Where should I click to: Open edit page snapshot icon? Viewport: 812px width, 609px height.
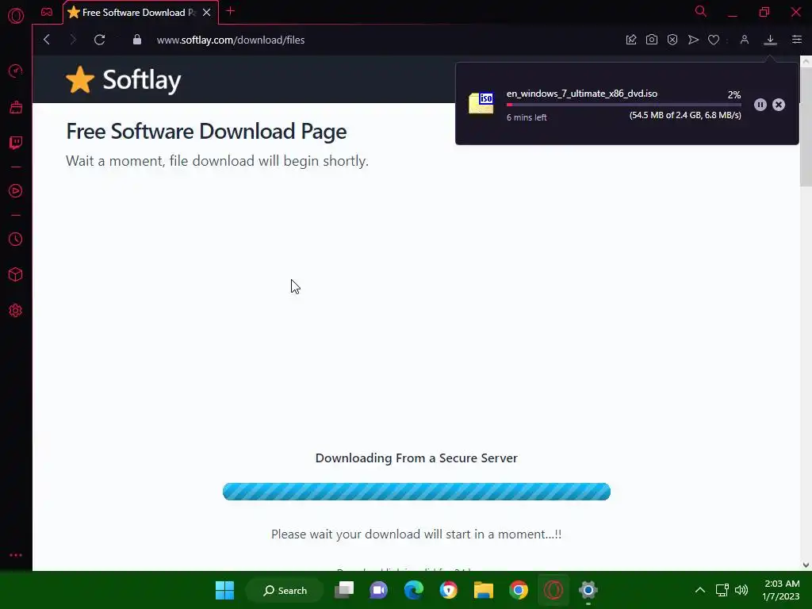(630, 40)
